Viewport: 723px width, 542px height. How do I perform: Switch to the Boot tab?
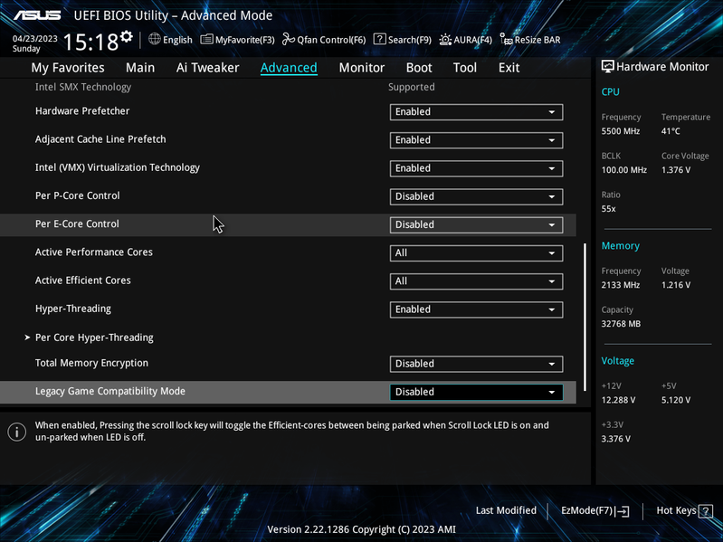419,68
